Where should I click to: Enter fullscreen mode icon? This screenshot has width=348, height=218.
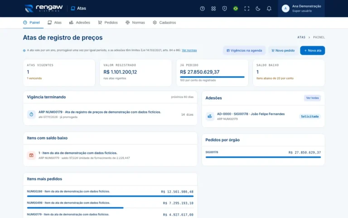point(246,9)
